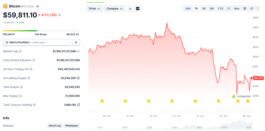The image size is (265, 131).
Task: Switch to TradingView chart view
Action: click(x=138, y=9)
